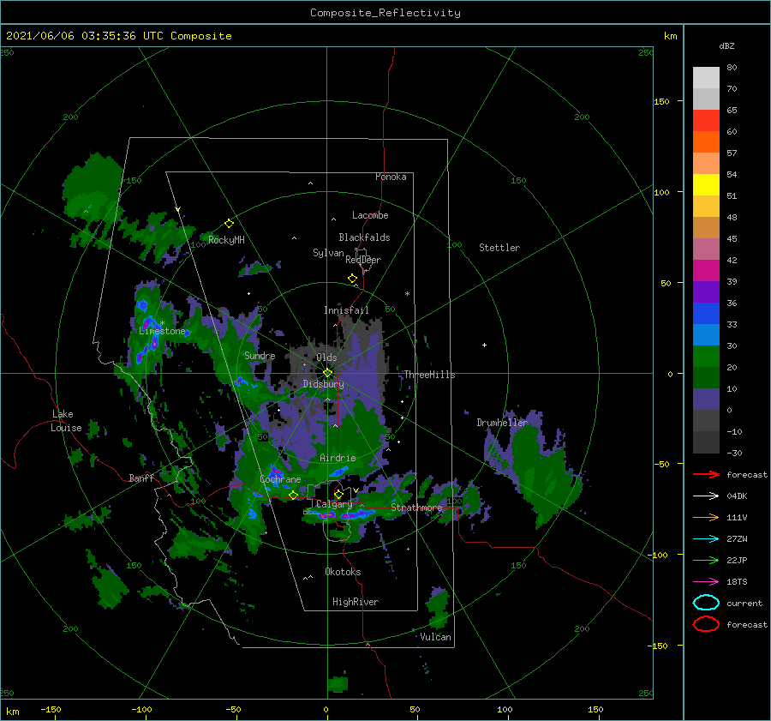Screen dimensions: 771x721
Task: Select the Innisfail label
Action: coord(346,310)
